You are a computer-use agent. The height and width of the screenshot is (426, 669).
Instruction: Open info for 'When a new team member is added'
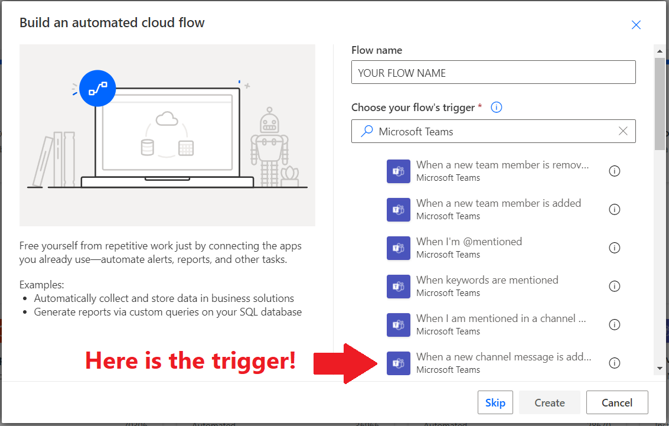[x=615, y=210]
